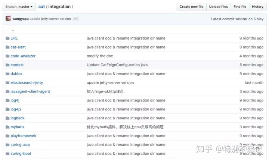Viewport: 269px width, 160px height.
Task: Click the javaagent-client-agent folder icon
Action: pos(7,91)
